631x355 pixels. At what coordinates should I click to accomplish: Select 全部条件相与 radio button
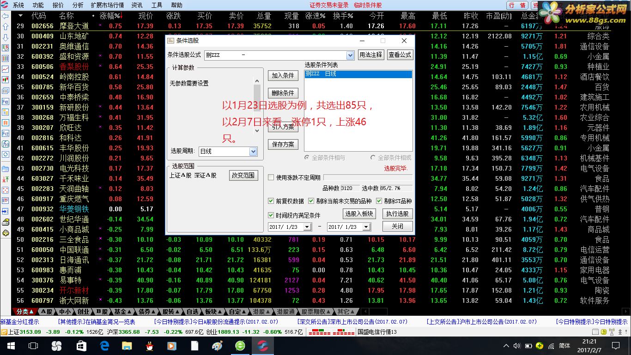[307, 158]
